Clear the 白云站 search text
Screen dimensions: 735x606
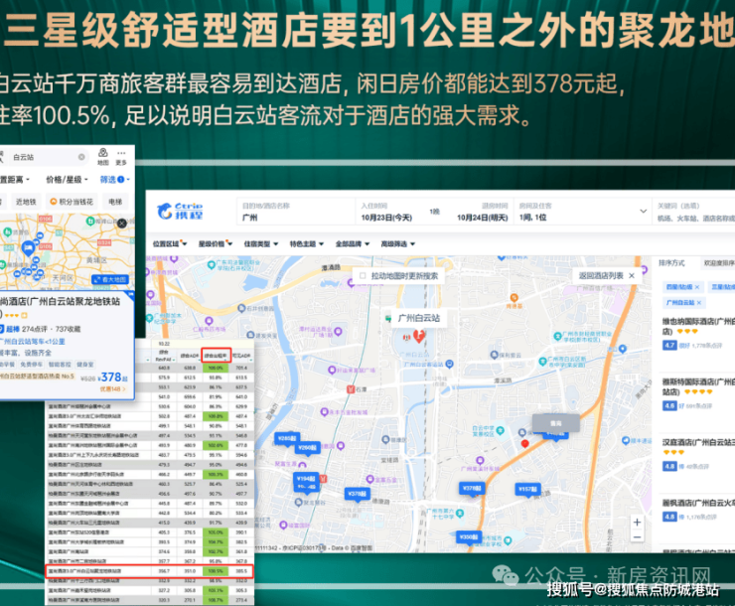coord(81,157)
